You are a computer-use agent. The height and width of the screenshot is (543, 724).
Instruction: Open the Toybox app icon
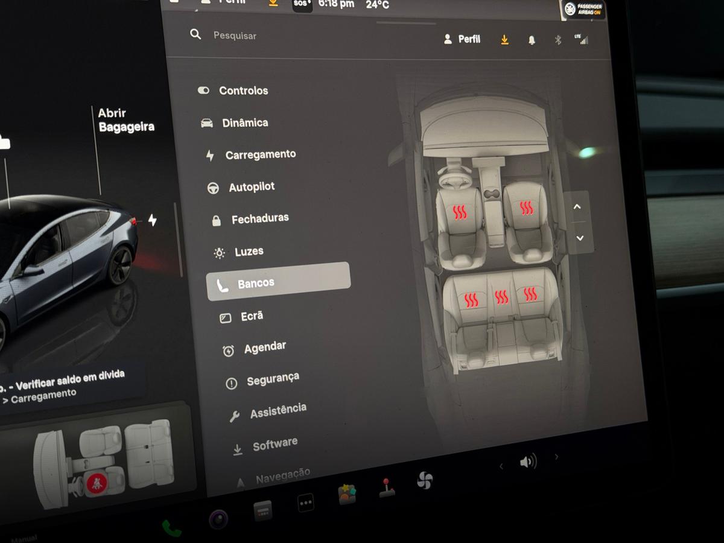pyautogui.click(x=347, y=494)
